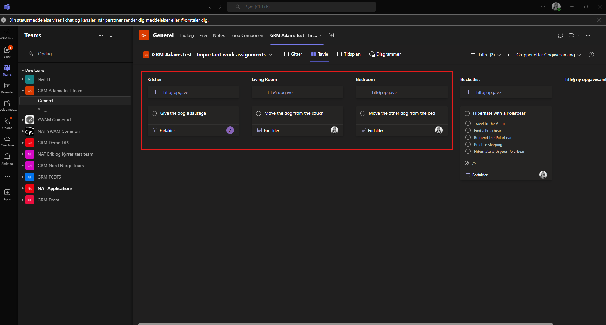Create or join a team with plus

pos(121,35)
